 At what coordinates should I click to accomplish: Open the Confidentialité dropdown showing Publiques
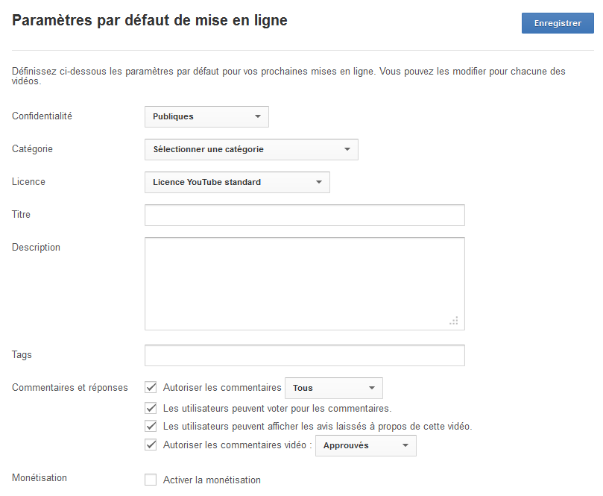(x=206, y=116)
